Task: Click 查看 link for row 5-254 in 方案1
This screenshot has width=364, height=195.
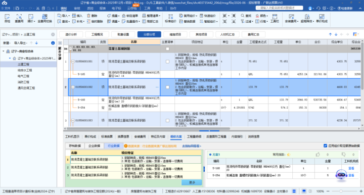Action: coord(351,175)
